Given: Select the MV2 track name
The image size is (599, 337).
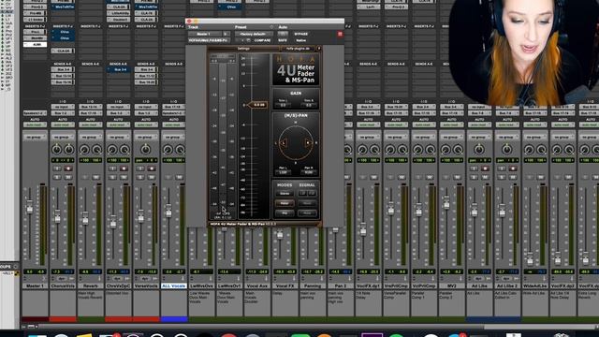Looking at the screenshot, I should [x=451, y=286].
